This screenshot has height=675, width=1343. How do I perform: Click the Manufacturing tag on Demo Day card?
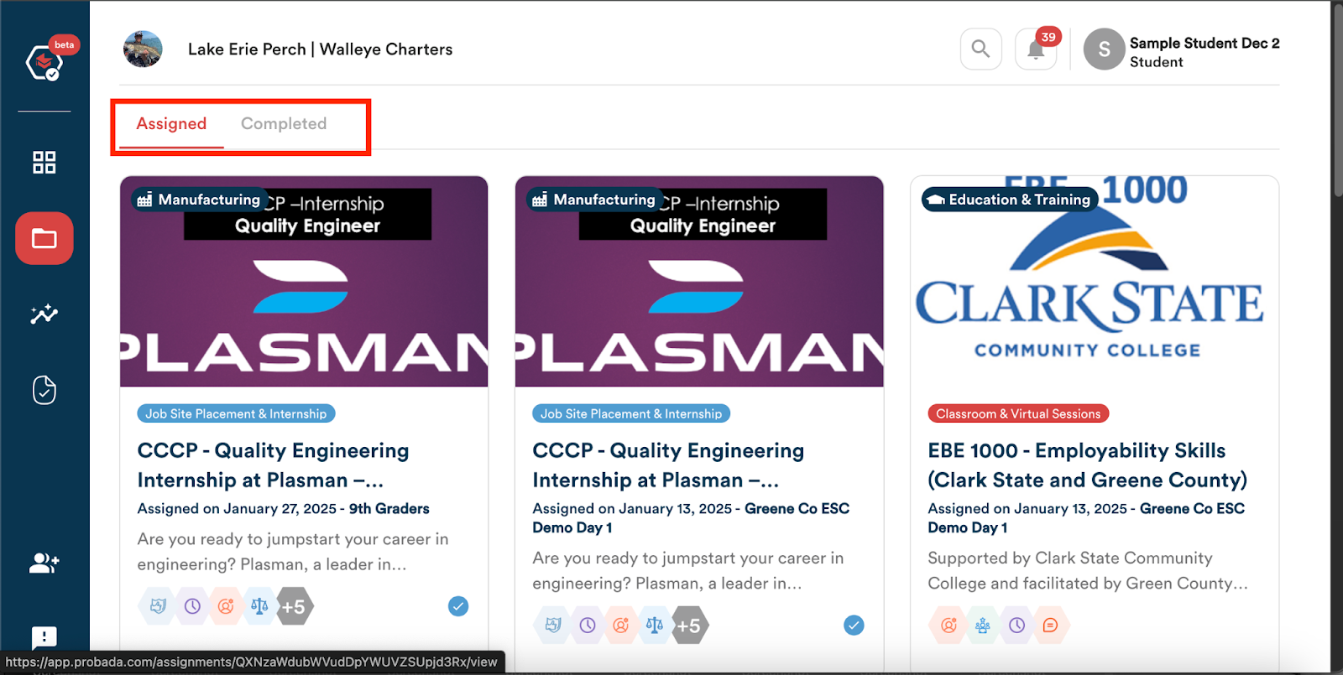(595, 200)
